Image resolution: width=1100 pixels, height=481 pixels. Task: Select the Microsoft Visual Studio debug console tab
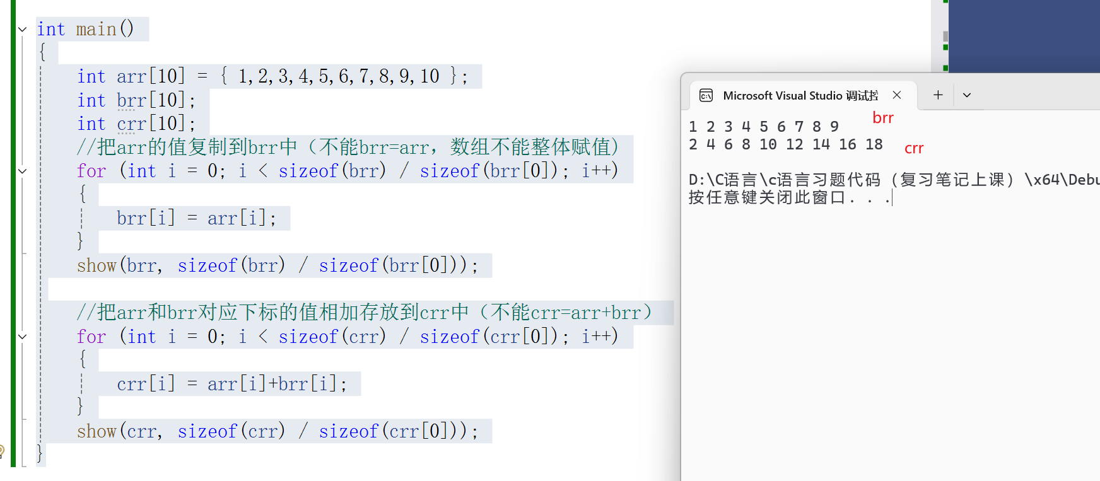tap(803, 95)
